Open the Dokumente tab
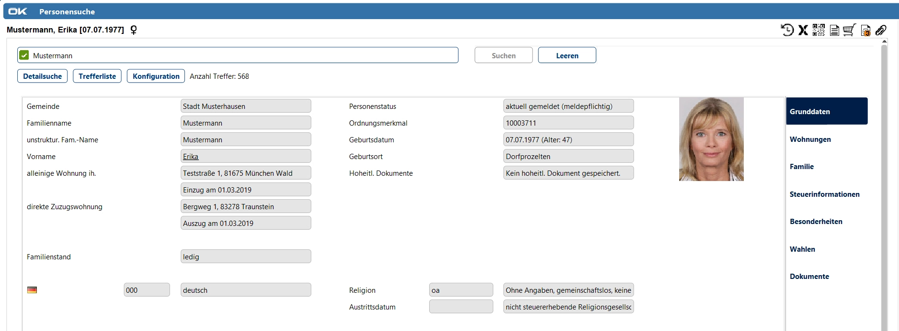The height and width of the screenshot is (331, 899). pyautogui.click(x=809, y=277)
